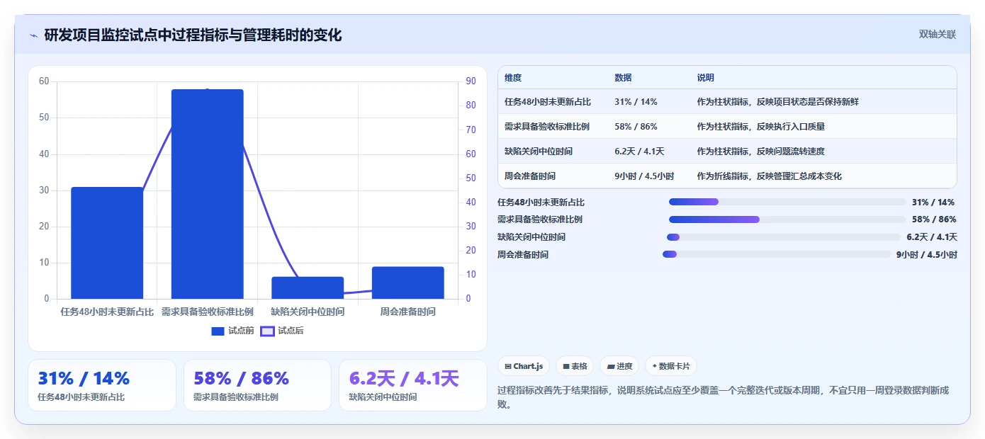Click the x-axis label 周会准备时间
The height and width of the screenshot is (439, 985).
tap(408, 312)
